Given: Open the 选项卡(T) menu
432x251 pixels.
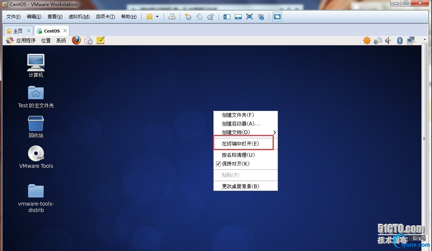Looking at the screenshot, I should 105,17.
